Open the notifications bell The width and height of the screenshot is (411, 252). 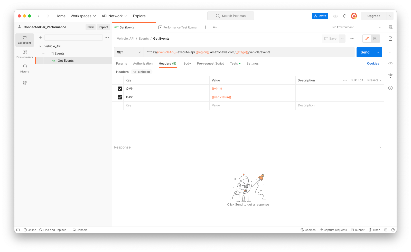click(345, 16)
